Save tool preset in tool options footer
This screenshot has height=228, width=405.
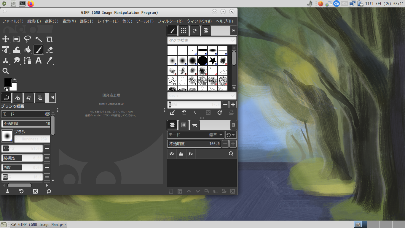[x=7, y=191]
